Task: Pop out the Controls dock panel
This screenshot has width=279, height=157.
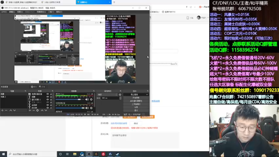Action: click(148, 91)
